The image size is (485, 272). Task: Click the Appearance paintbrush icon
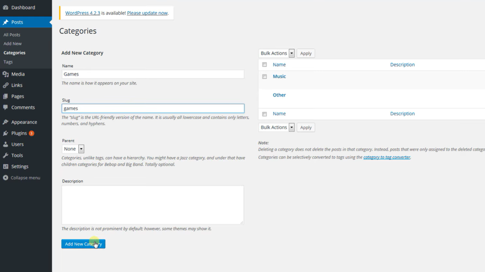(x=6, y=122)
